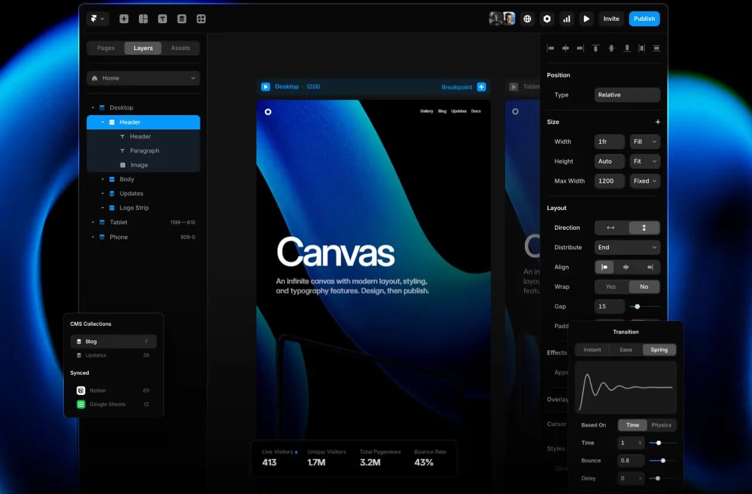
Task: Set layout direction to horizontal
Action: [611, 228]
